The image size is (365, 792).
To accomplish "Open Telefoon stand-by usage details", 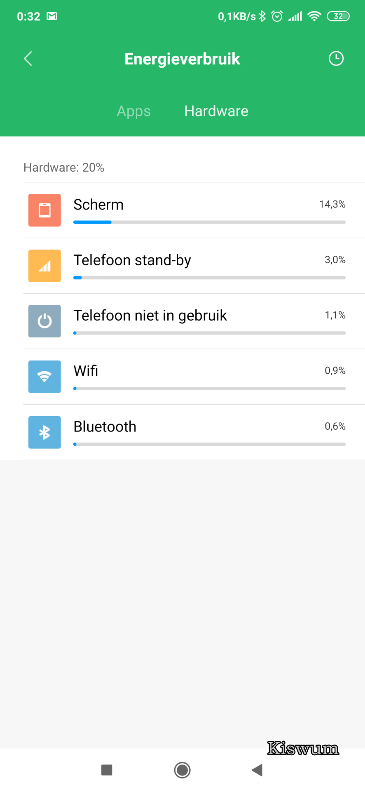I will tap(132, 260).
